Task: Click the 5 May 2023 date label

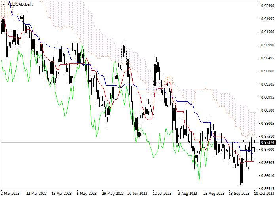Action: pyautogui.click(x=87, y=193)
